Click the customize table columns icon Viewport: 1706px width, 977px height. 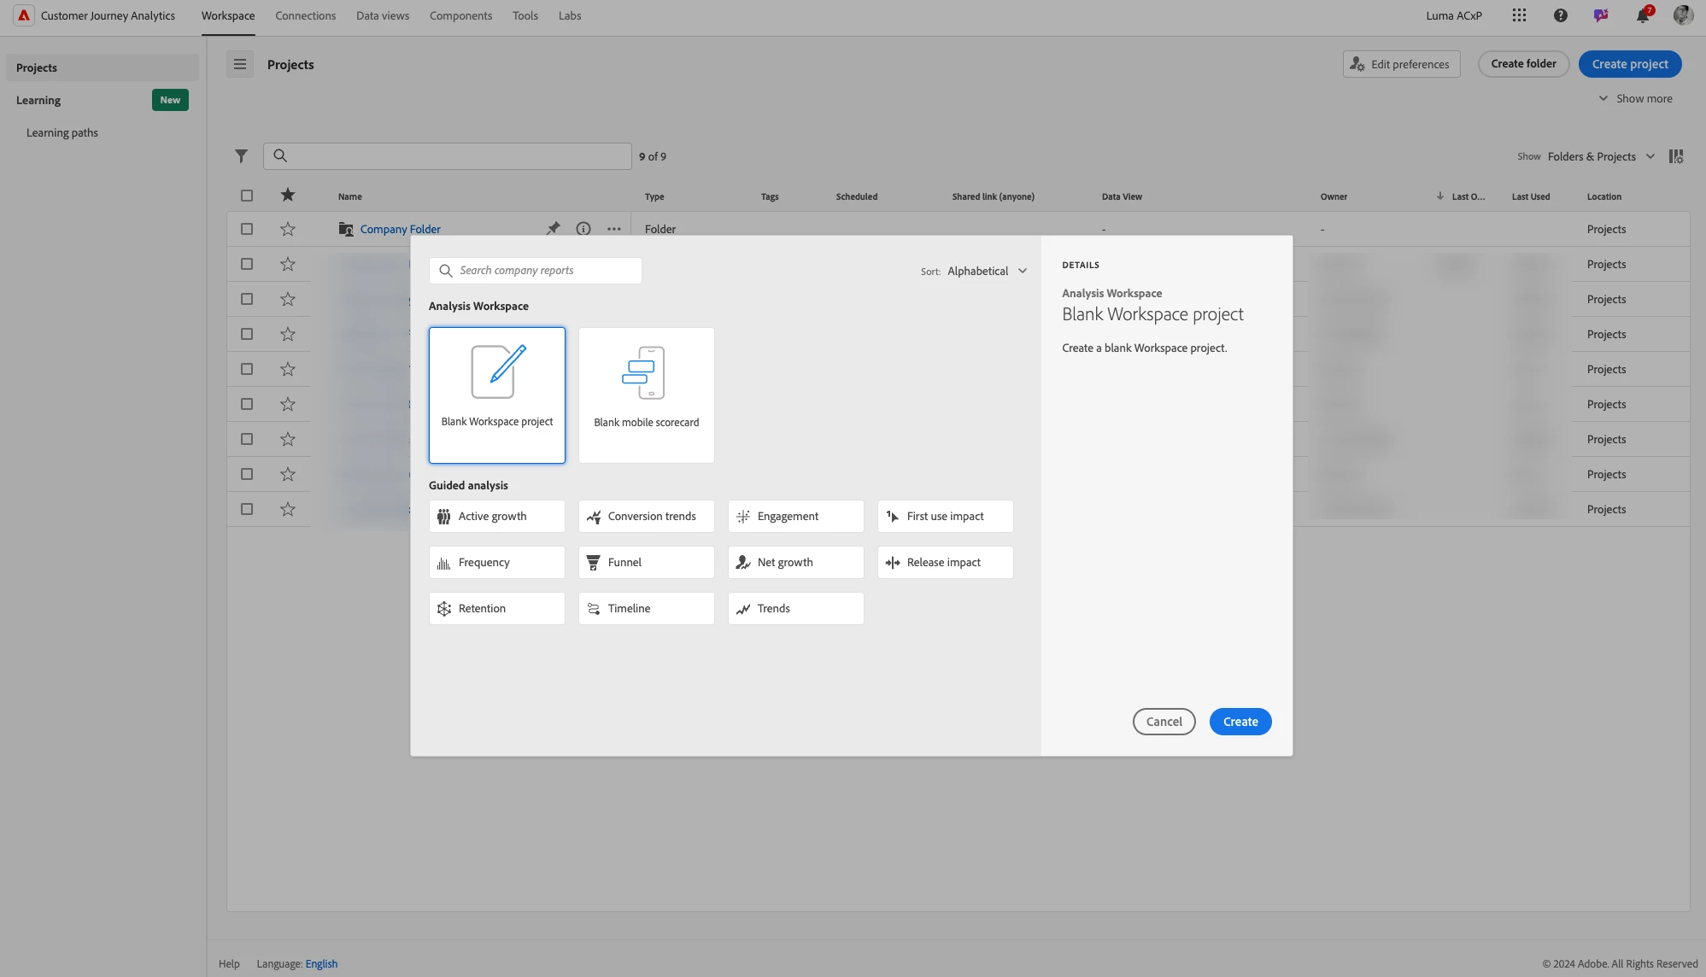pos(1676,156)
